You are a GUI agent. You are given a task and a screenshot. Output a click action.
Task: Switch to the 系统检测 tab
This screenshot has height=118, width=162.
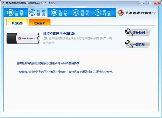pyautogui.click(x=17, y=22)
